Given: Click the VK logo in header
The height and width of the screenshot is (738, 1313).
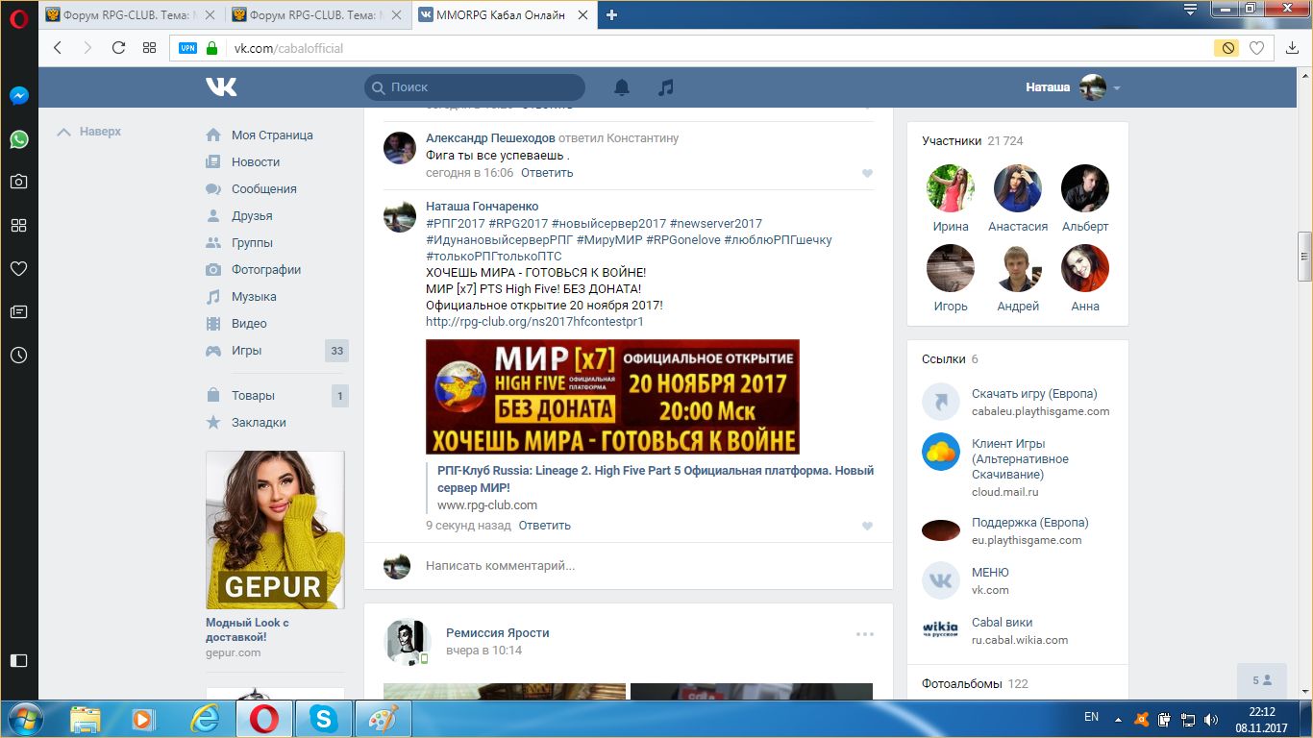Looking at the screenshot, I should coord(221,87).
